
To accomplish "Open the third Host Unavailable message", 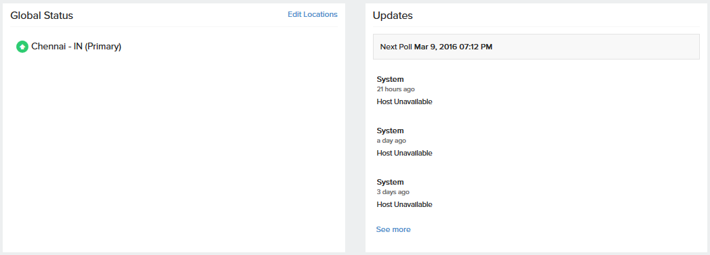I will [x=404, y=204].
